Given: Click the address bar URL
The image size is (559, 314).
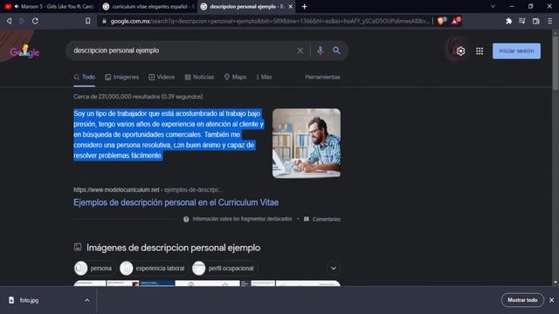Looking at the screenshot, I should (x=269, y=21).
